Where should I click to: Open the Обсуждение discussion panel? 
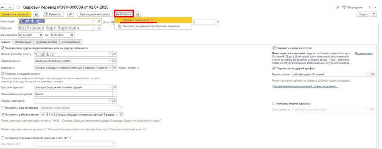[353, 8]
